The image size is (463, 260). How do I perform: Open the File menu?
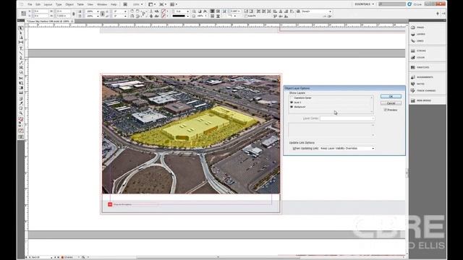(x=30, y=4)
